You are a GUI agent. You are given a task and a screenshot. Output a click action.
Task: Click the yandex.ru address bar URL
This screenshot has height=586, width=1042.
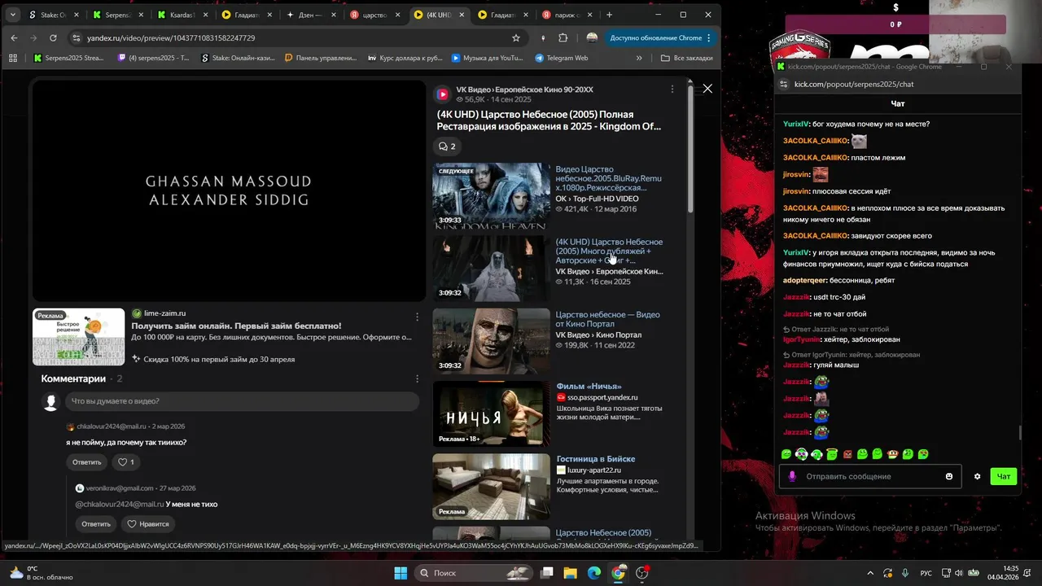point(171,38)
